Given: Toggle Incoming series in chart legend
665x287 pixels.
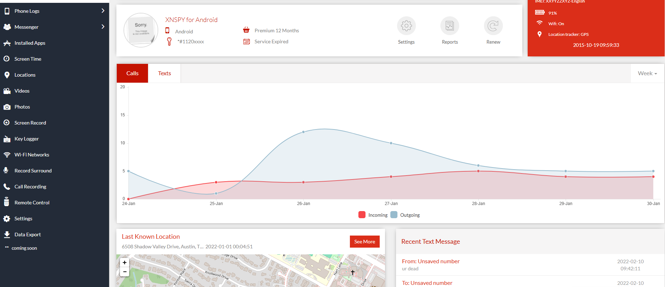Looking at the screenshot, I should coord(373,215).
